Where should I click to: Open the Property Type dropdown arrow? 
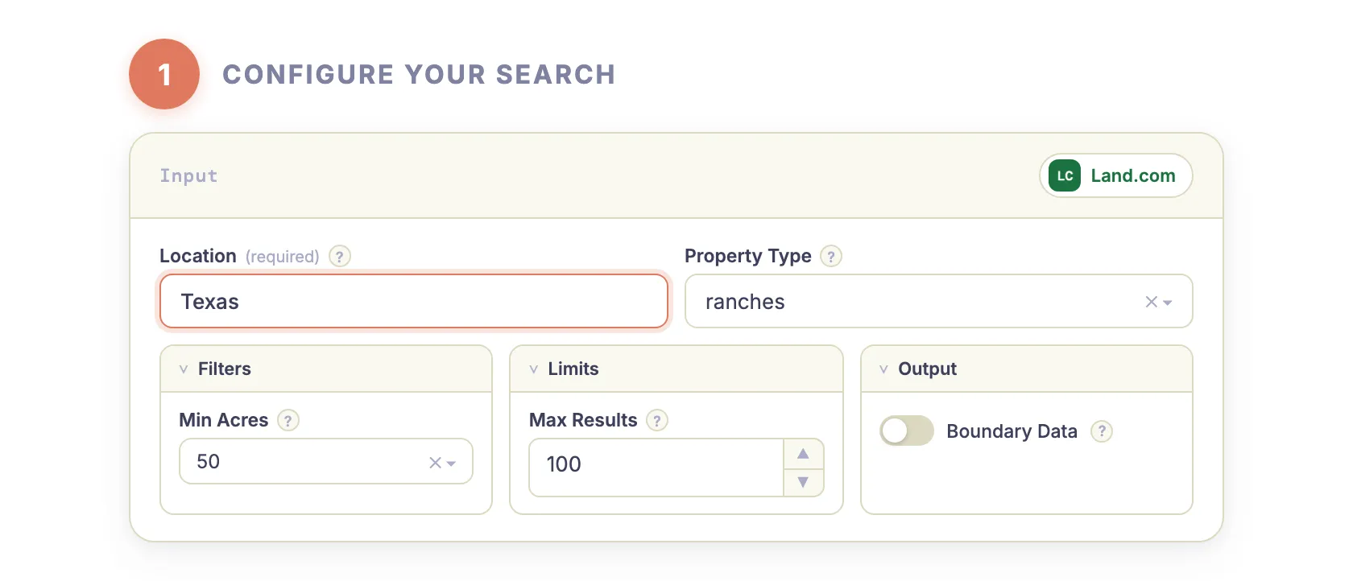1167,302
